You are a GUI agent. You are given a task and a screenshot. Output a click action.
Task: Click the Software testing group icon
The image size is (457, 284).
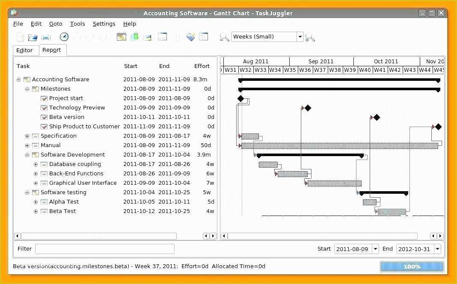tap(36, 192)
